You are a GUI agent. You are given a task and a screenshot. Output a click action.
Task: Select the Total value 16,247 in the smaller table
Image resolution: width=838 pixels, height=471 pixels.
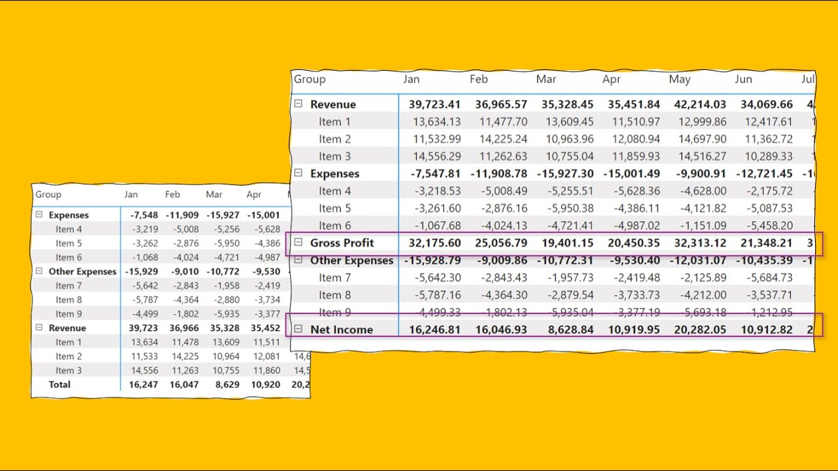click(143, 385)
